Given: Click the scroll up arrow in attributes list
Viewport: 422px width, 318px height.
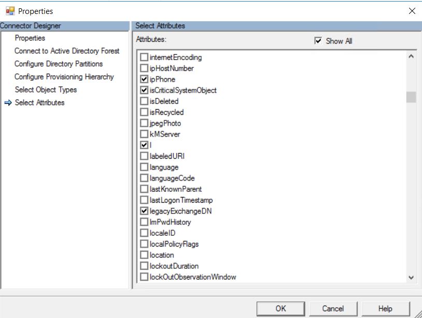Looking at the screenshot, I should [411, 57].
